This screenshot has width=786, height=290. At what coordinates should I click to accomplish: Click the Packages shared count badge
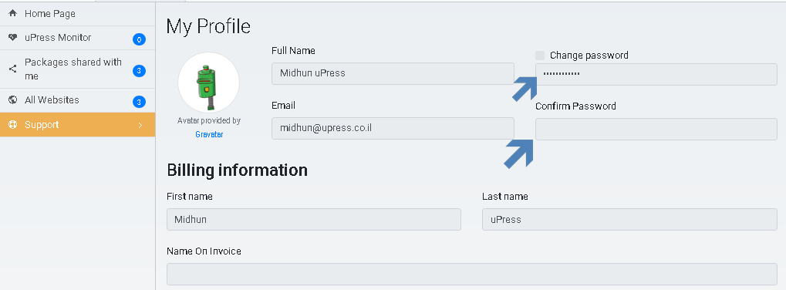[x=140, y=71]
